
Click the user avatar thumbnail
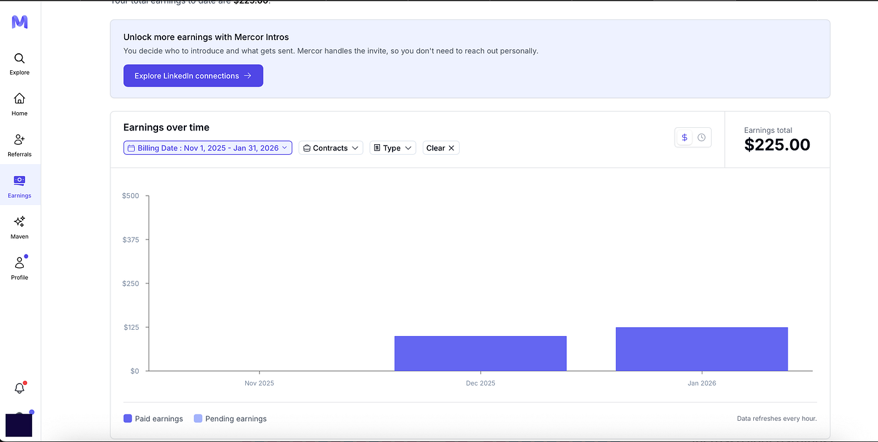pyautogui.click(x=19, y=425)
